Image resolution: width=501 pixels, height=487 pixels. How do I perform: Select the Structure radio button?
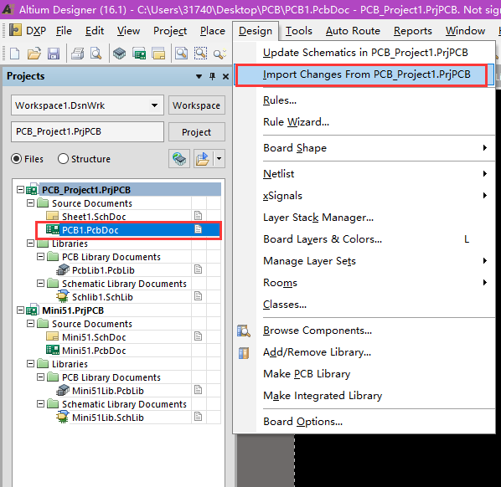(63, 159)
